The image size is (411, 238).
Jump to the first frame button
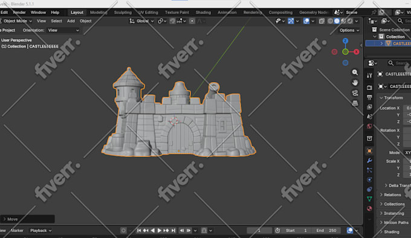coord(139,230)
